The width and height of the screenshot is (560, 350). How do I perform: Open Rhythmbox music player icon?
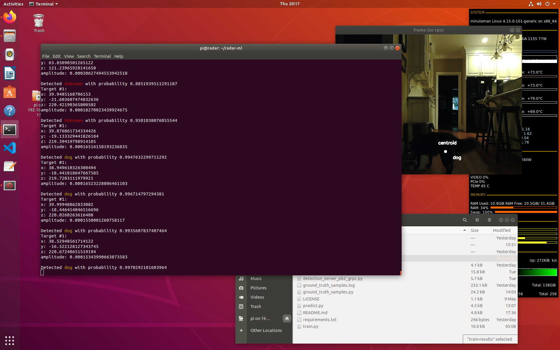coord(10,54)
